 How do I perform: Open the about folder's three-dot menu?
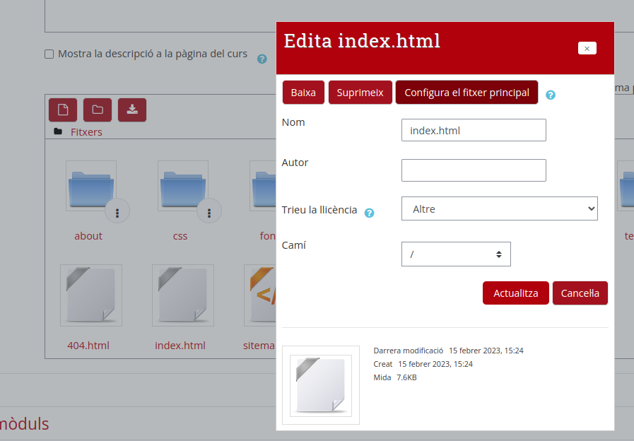coord(117,211)
